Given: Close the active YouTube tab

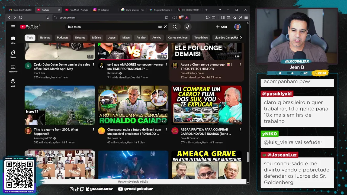Looking at the screenshot, I should [x=59, y=10].
